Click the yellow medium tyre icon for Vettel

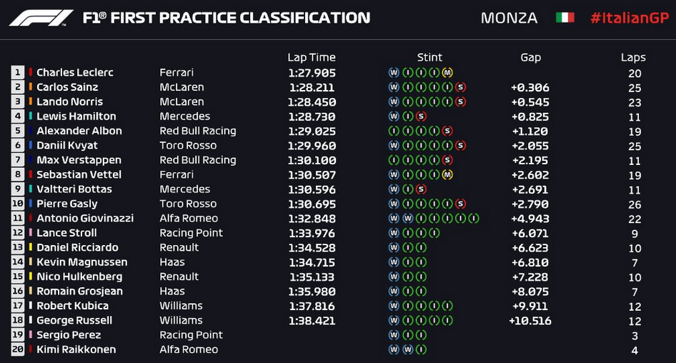pyautogui.click(x=447, y=174)
